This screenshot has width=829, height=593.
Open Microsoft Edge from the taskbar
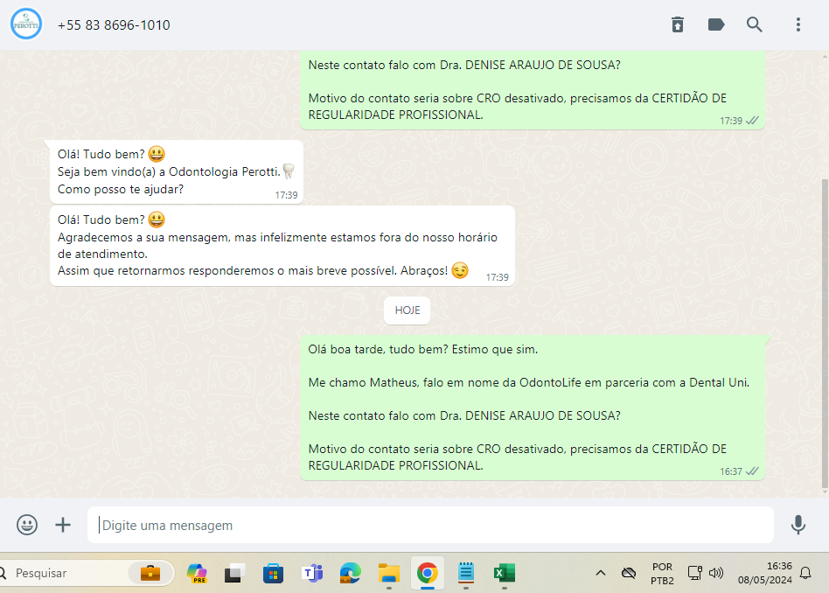pos(351,573)
